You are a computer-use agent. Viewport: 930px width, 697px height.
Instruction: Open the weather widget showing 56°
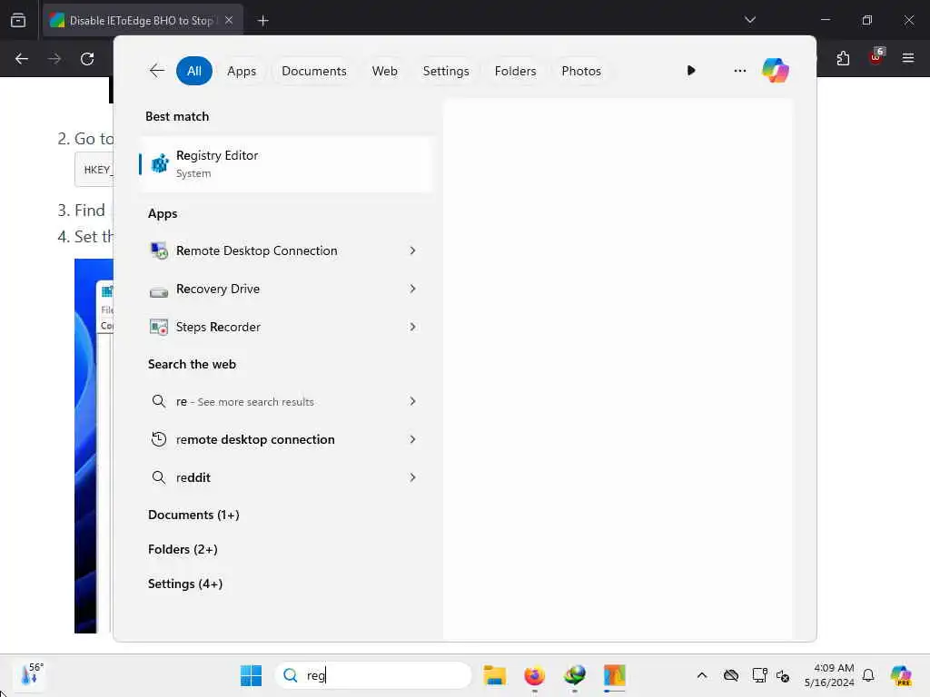pyautogui.click(x=31, y=675)
